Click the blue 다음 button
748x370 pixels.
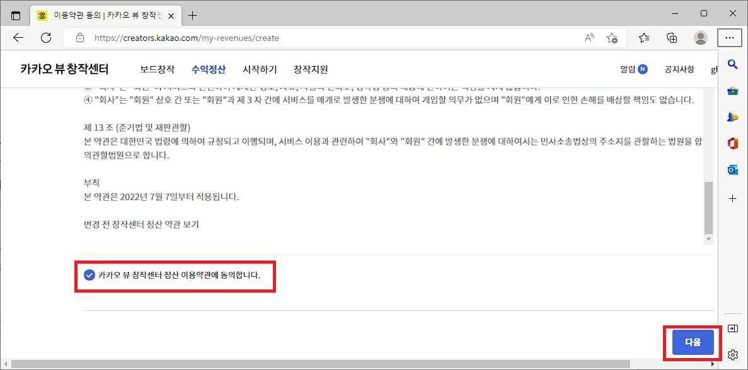click(x=693, y=342)
